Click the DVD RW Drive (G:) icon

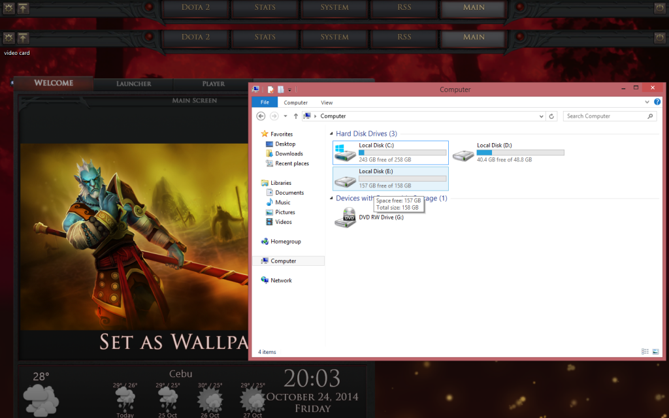click(346, 220)
